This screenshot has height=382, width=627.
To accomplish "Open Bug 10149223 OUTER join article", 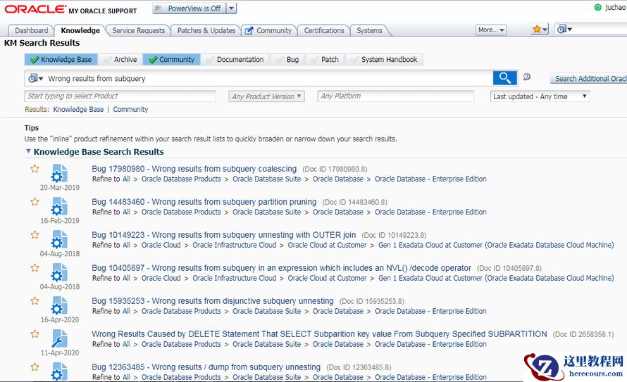I will (x=223, y=235).
